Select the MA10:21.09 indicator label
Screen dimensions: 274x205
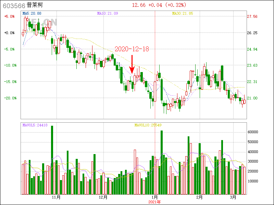pos(108,13)
